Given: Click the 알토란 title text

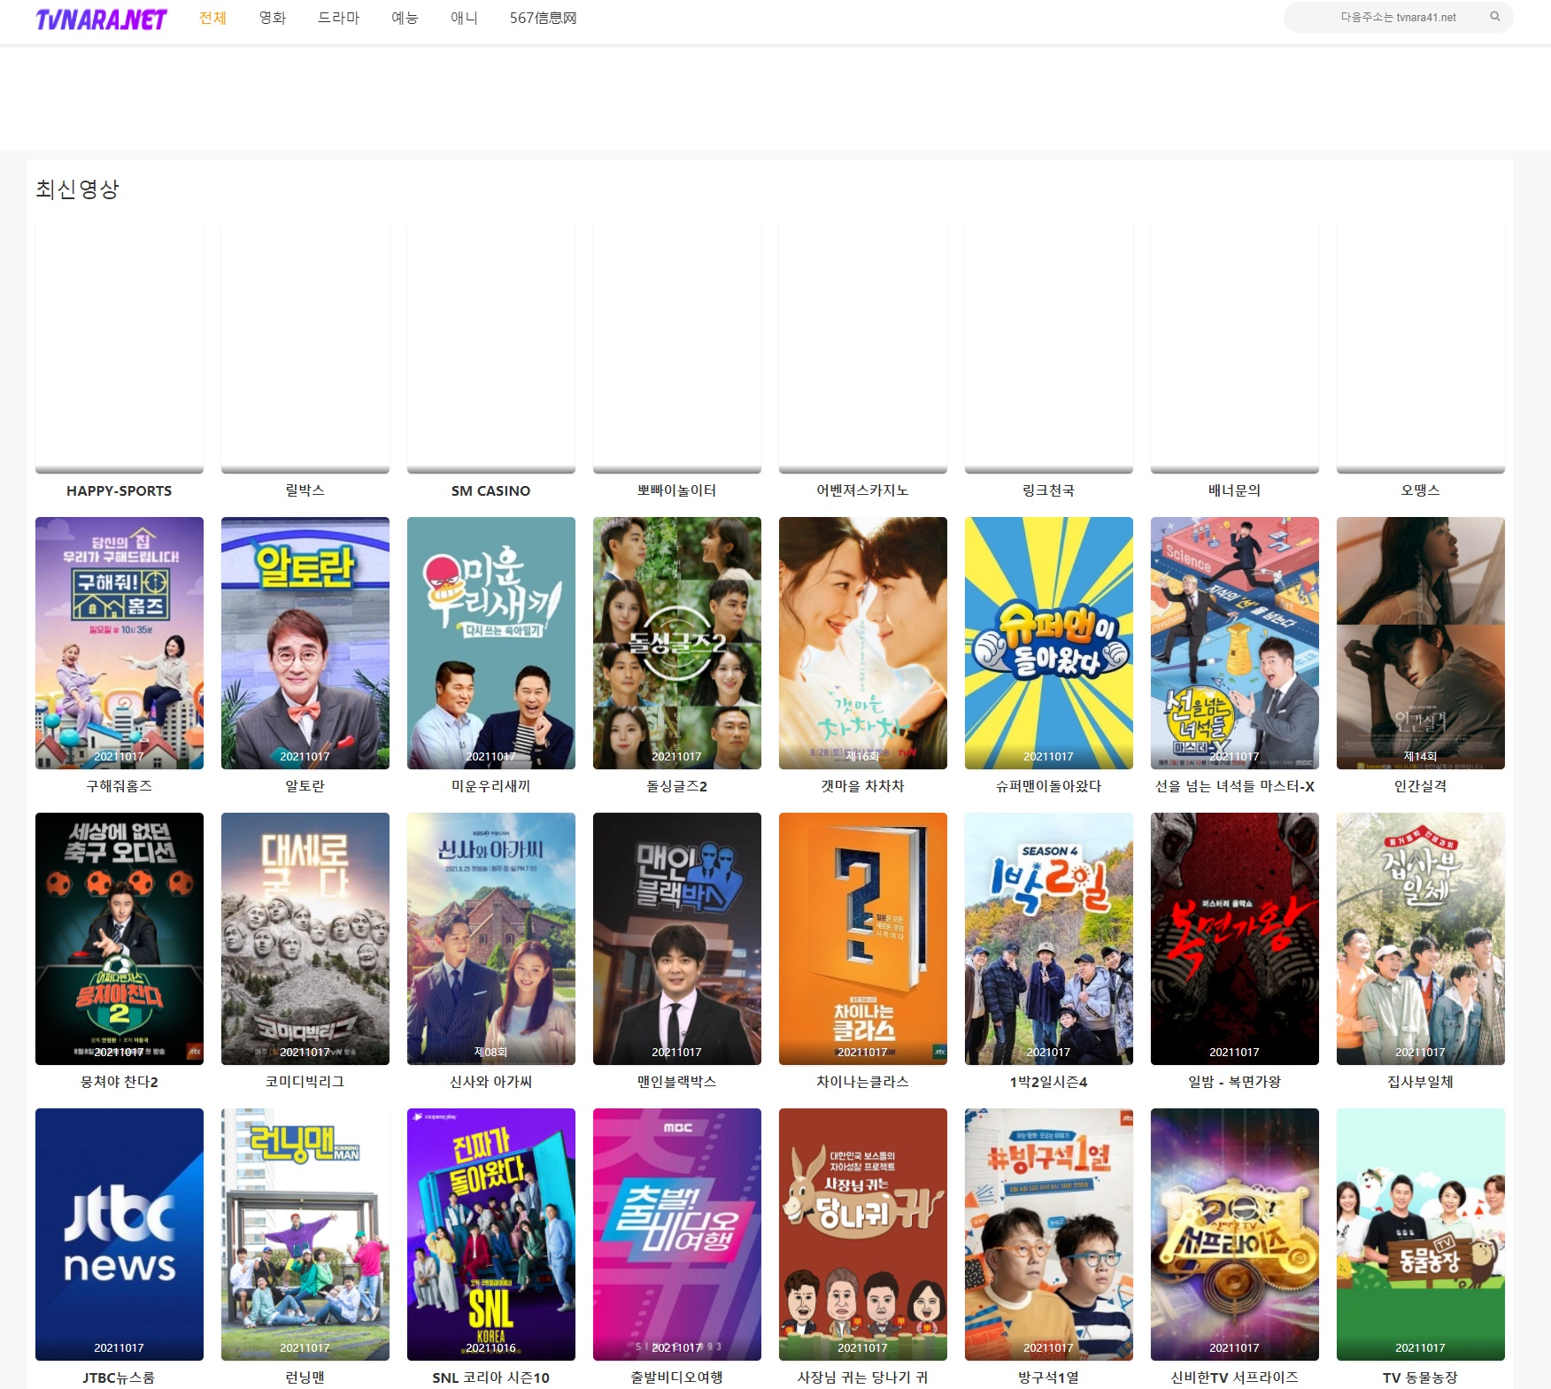Looking at the screenshot, I should click(305, 786).
